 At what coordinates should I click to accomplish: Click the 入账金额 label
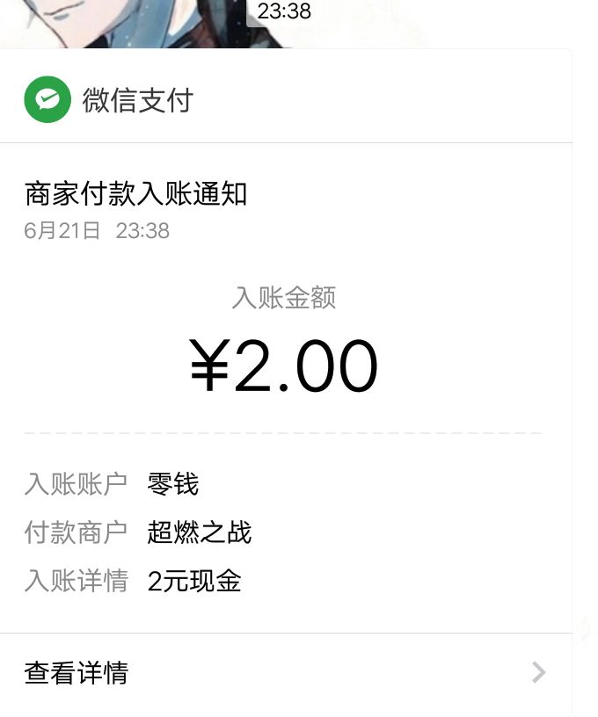click(x=284, y=298)
